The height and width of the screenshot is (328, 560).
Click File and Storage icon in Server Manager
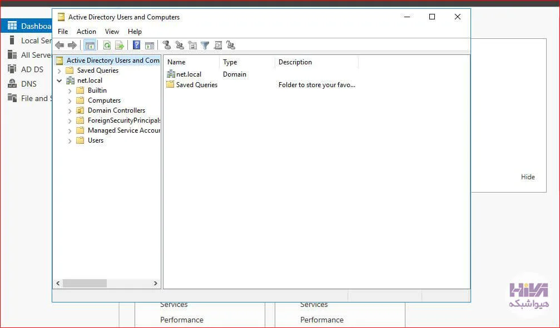[x=12, y=98]
